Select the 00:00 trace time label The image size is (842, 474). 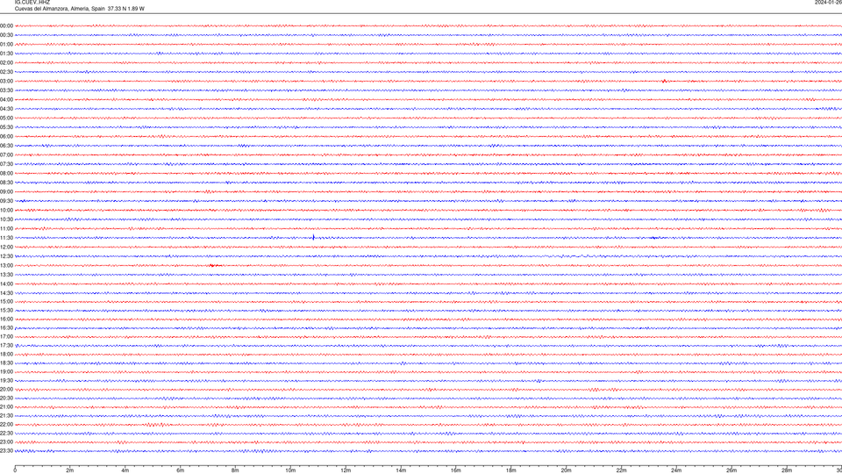click(6, 25)
